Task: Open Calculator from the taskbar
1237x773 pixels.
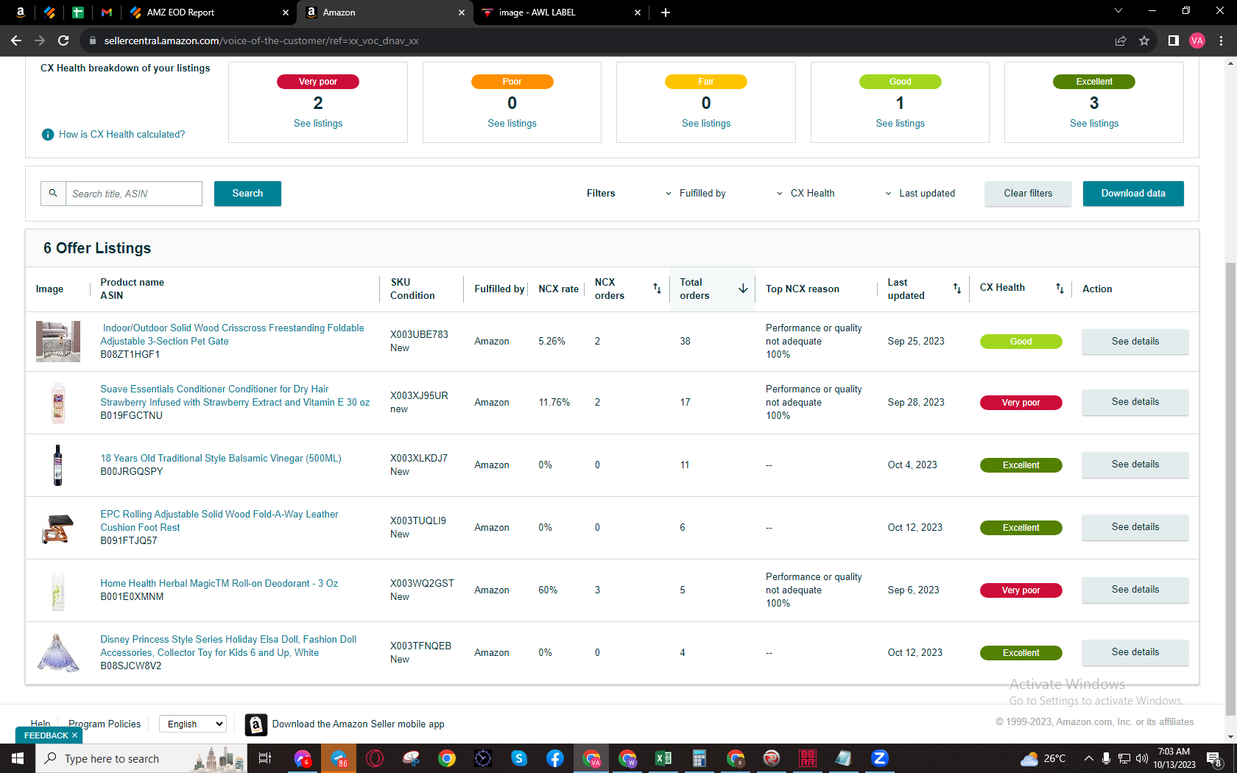Action: [x=699, y=758]
